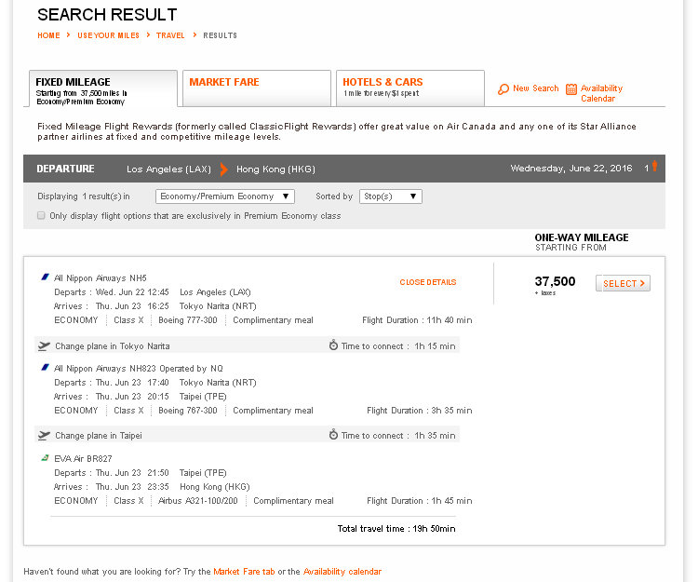Switch to the Market Fare tab
This screenshot has width=698, height=582.
coord(257,88)
